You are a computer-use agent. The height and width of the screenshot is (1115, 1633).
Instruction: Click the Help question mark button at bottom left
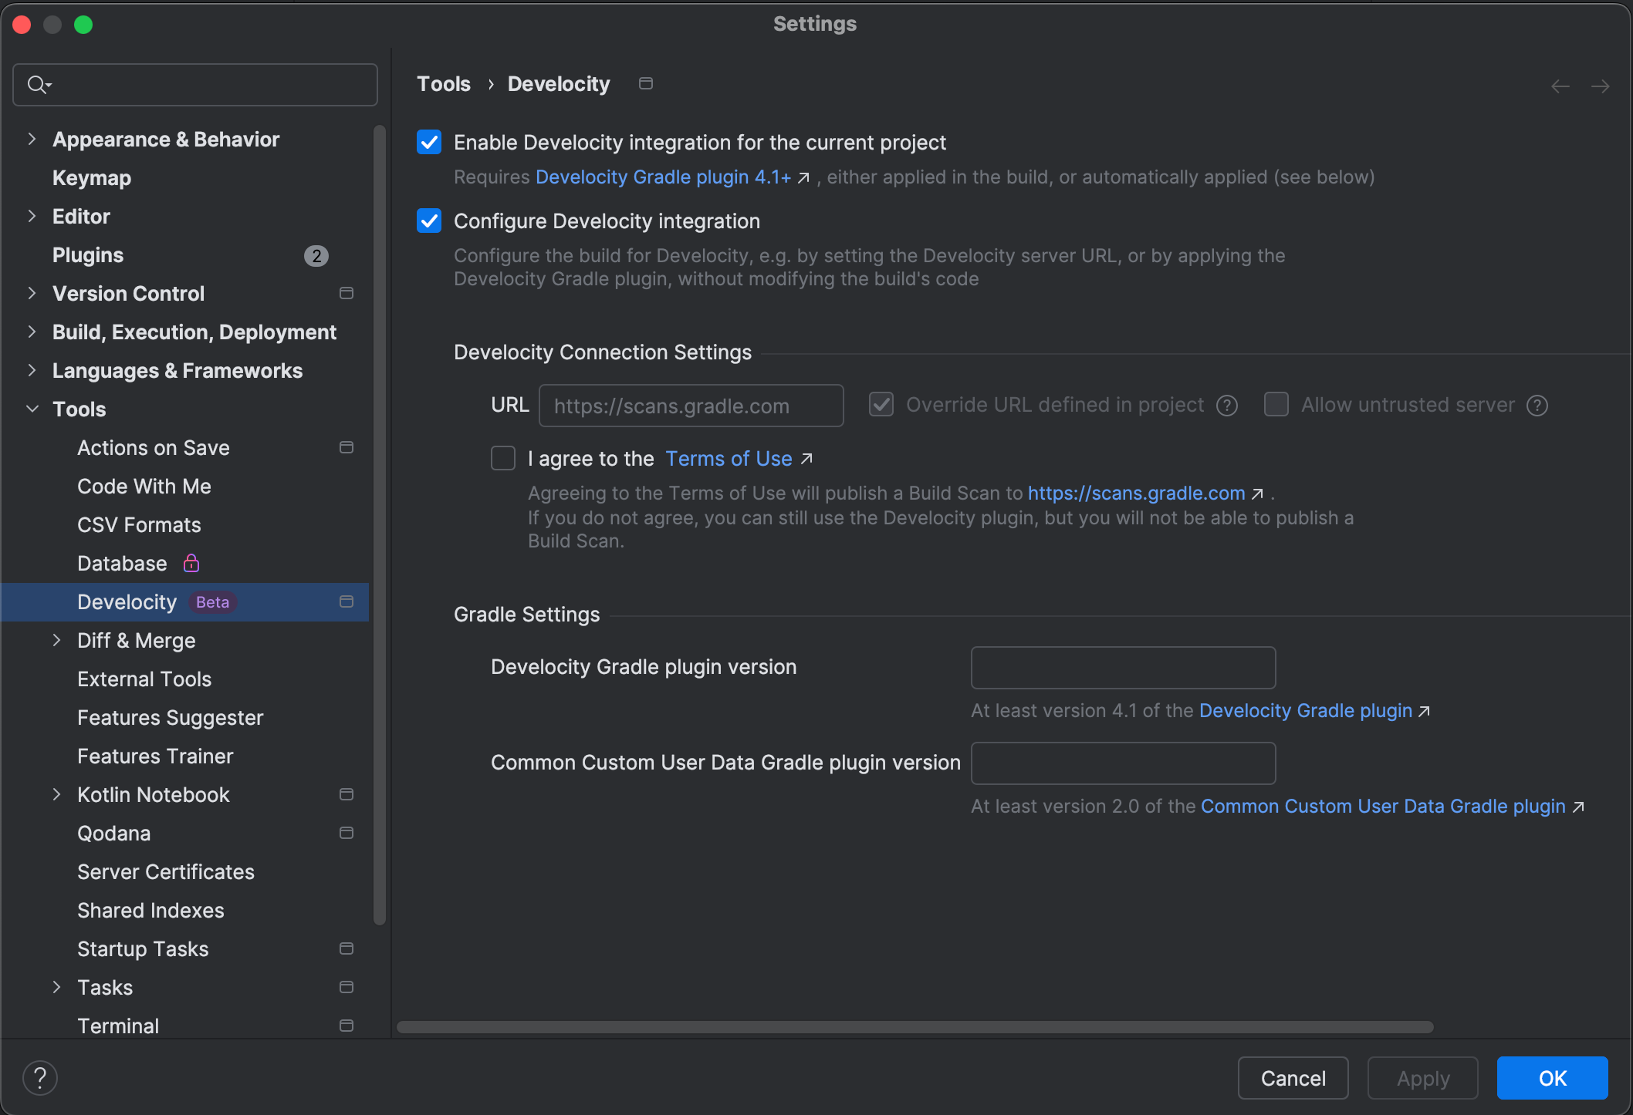[40, 1077]
